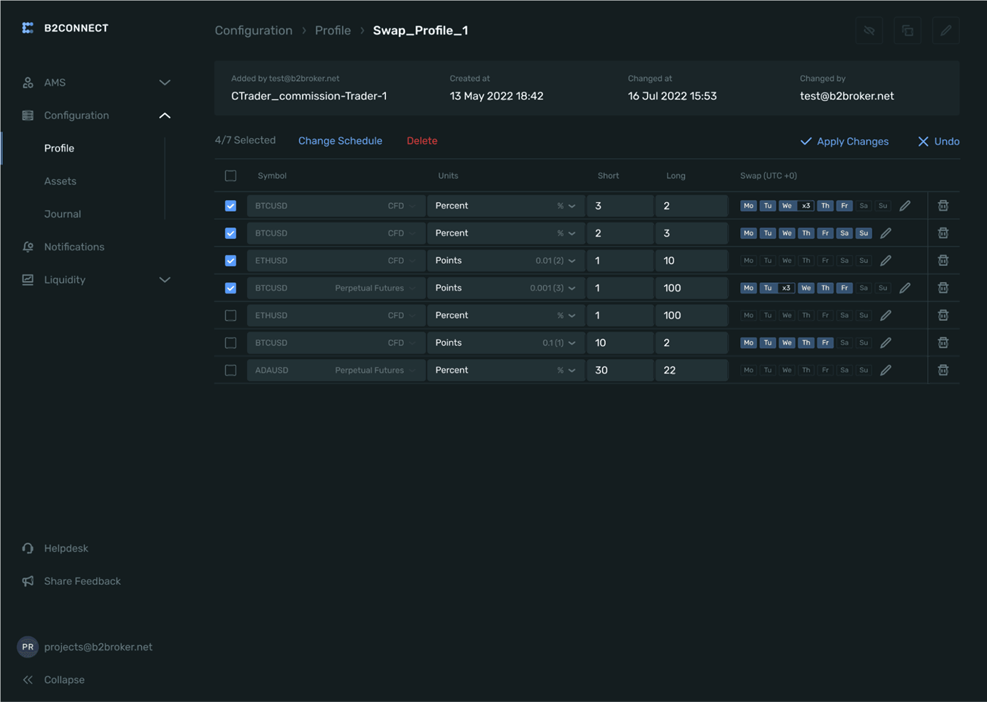
Task: Edit swap schedule for BTCUSD Perpetual Futures row
Action: [905, 288]
